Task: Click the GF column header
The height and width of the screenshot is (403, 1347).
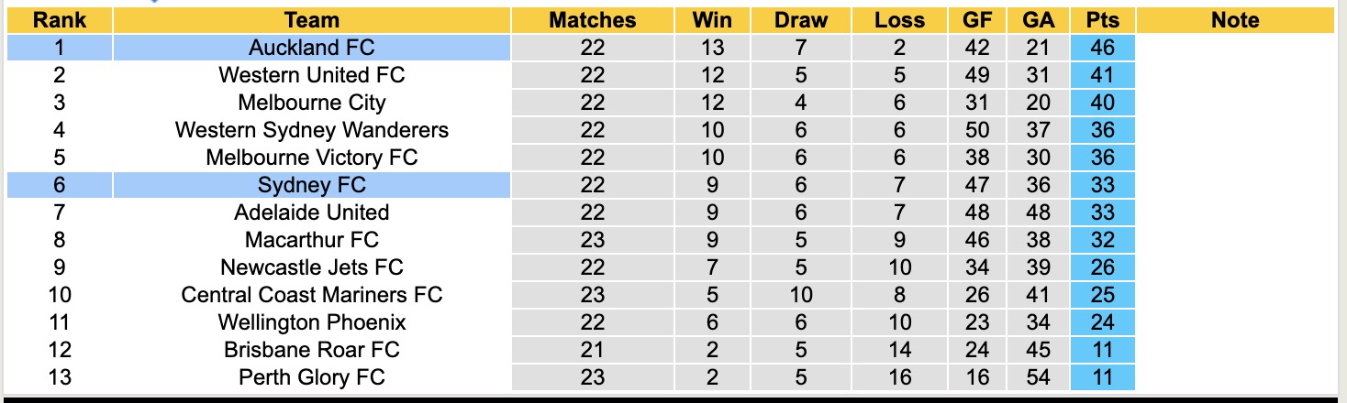Action: (976, 20)
